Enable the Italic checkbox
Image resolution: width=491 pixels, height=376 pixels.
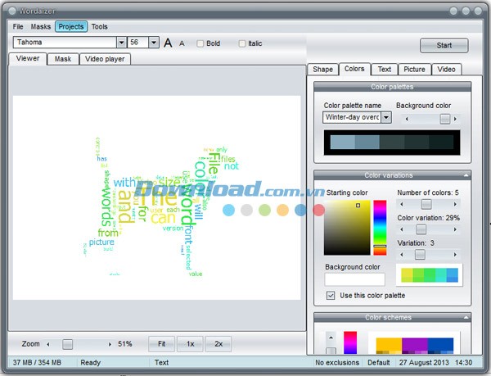pos(242,43)
